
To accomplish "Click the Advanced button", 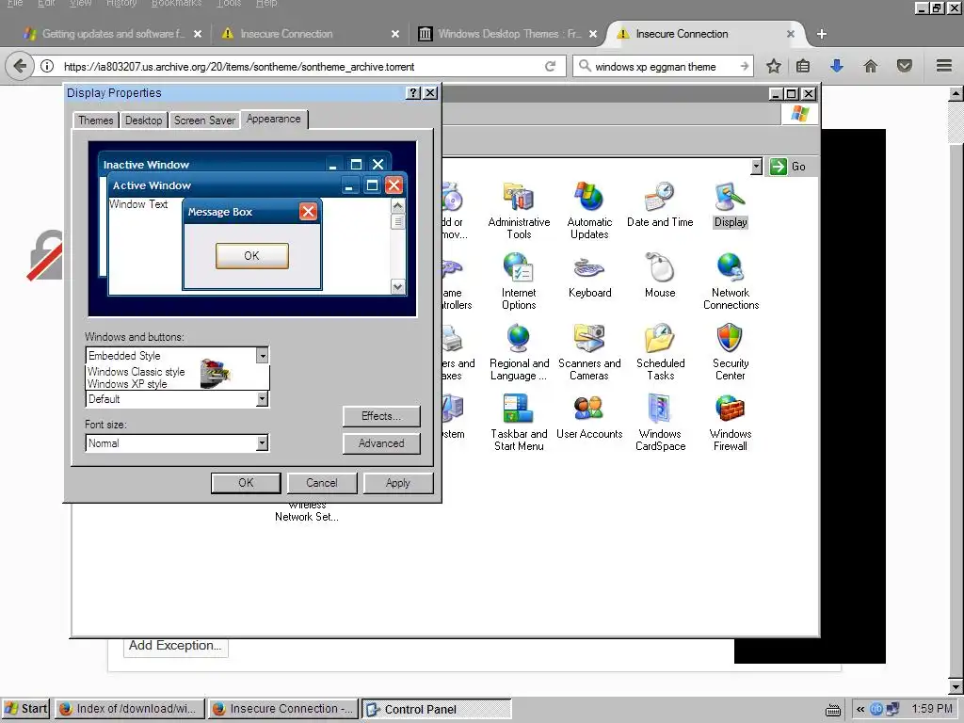I will click(x=381, y=443).
